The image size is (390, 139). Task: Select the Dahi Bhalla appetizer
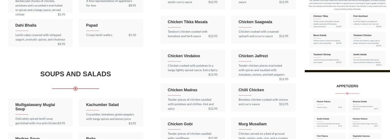26,25
